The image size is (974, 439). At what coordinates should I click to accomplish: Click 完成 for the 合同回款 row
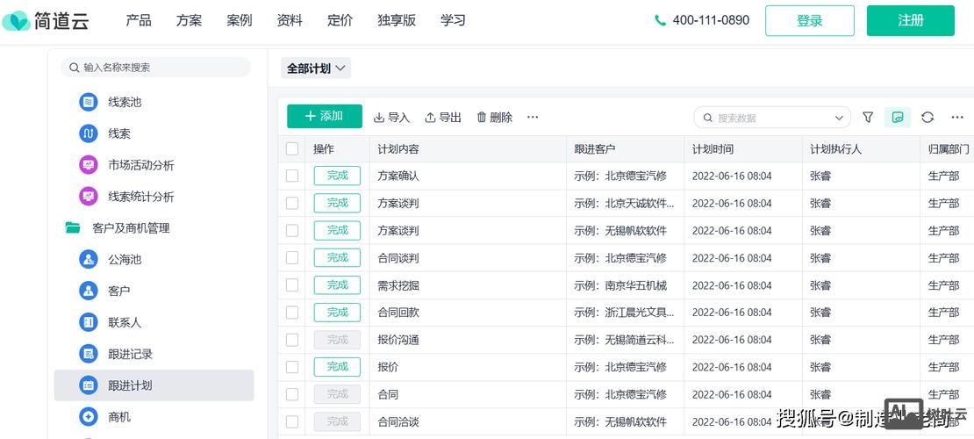pyautogui.click(x=337, y=313)
